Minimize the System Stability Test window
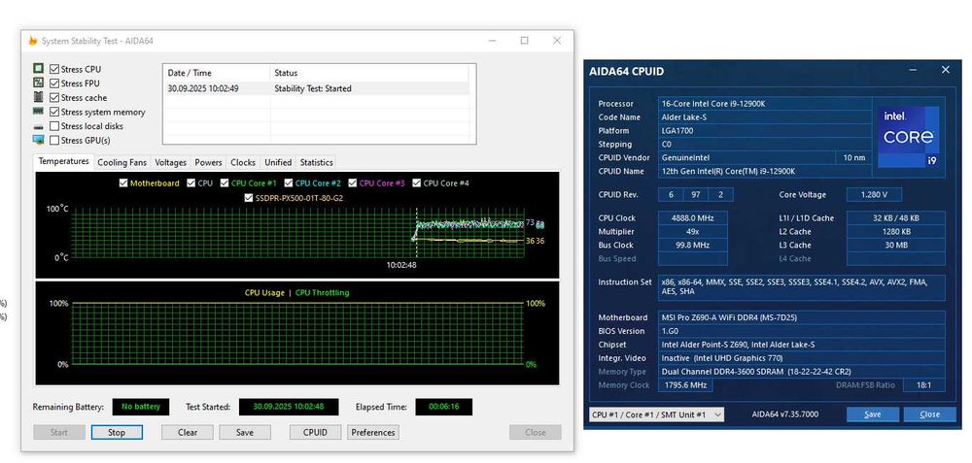The height and width of the screenshot is (463, 972). pos(492,41)
